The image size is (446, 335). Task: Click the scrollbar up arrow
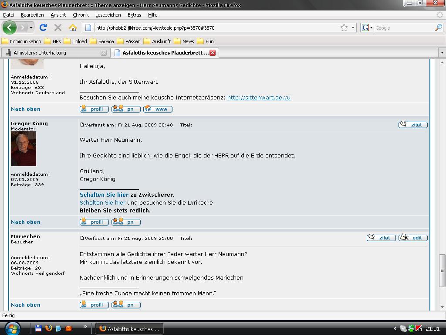coord(442,62)
